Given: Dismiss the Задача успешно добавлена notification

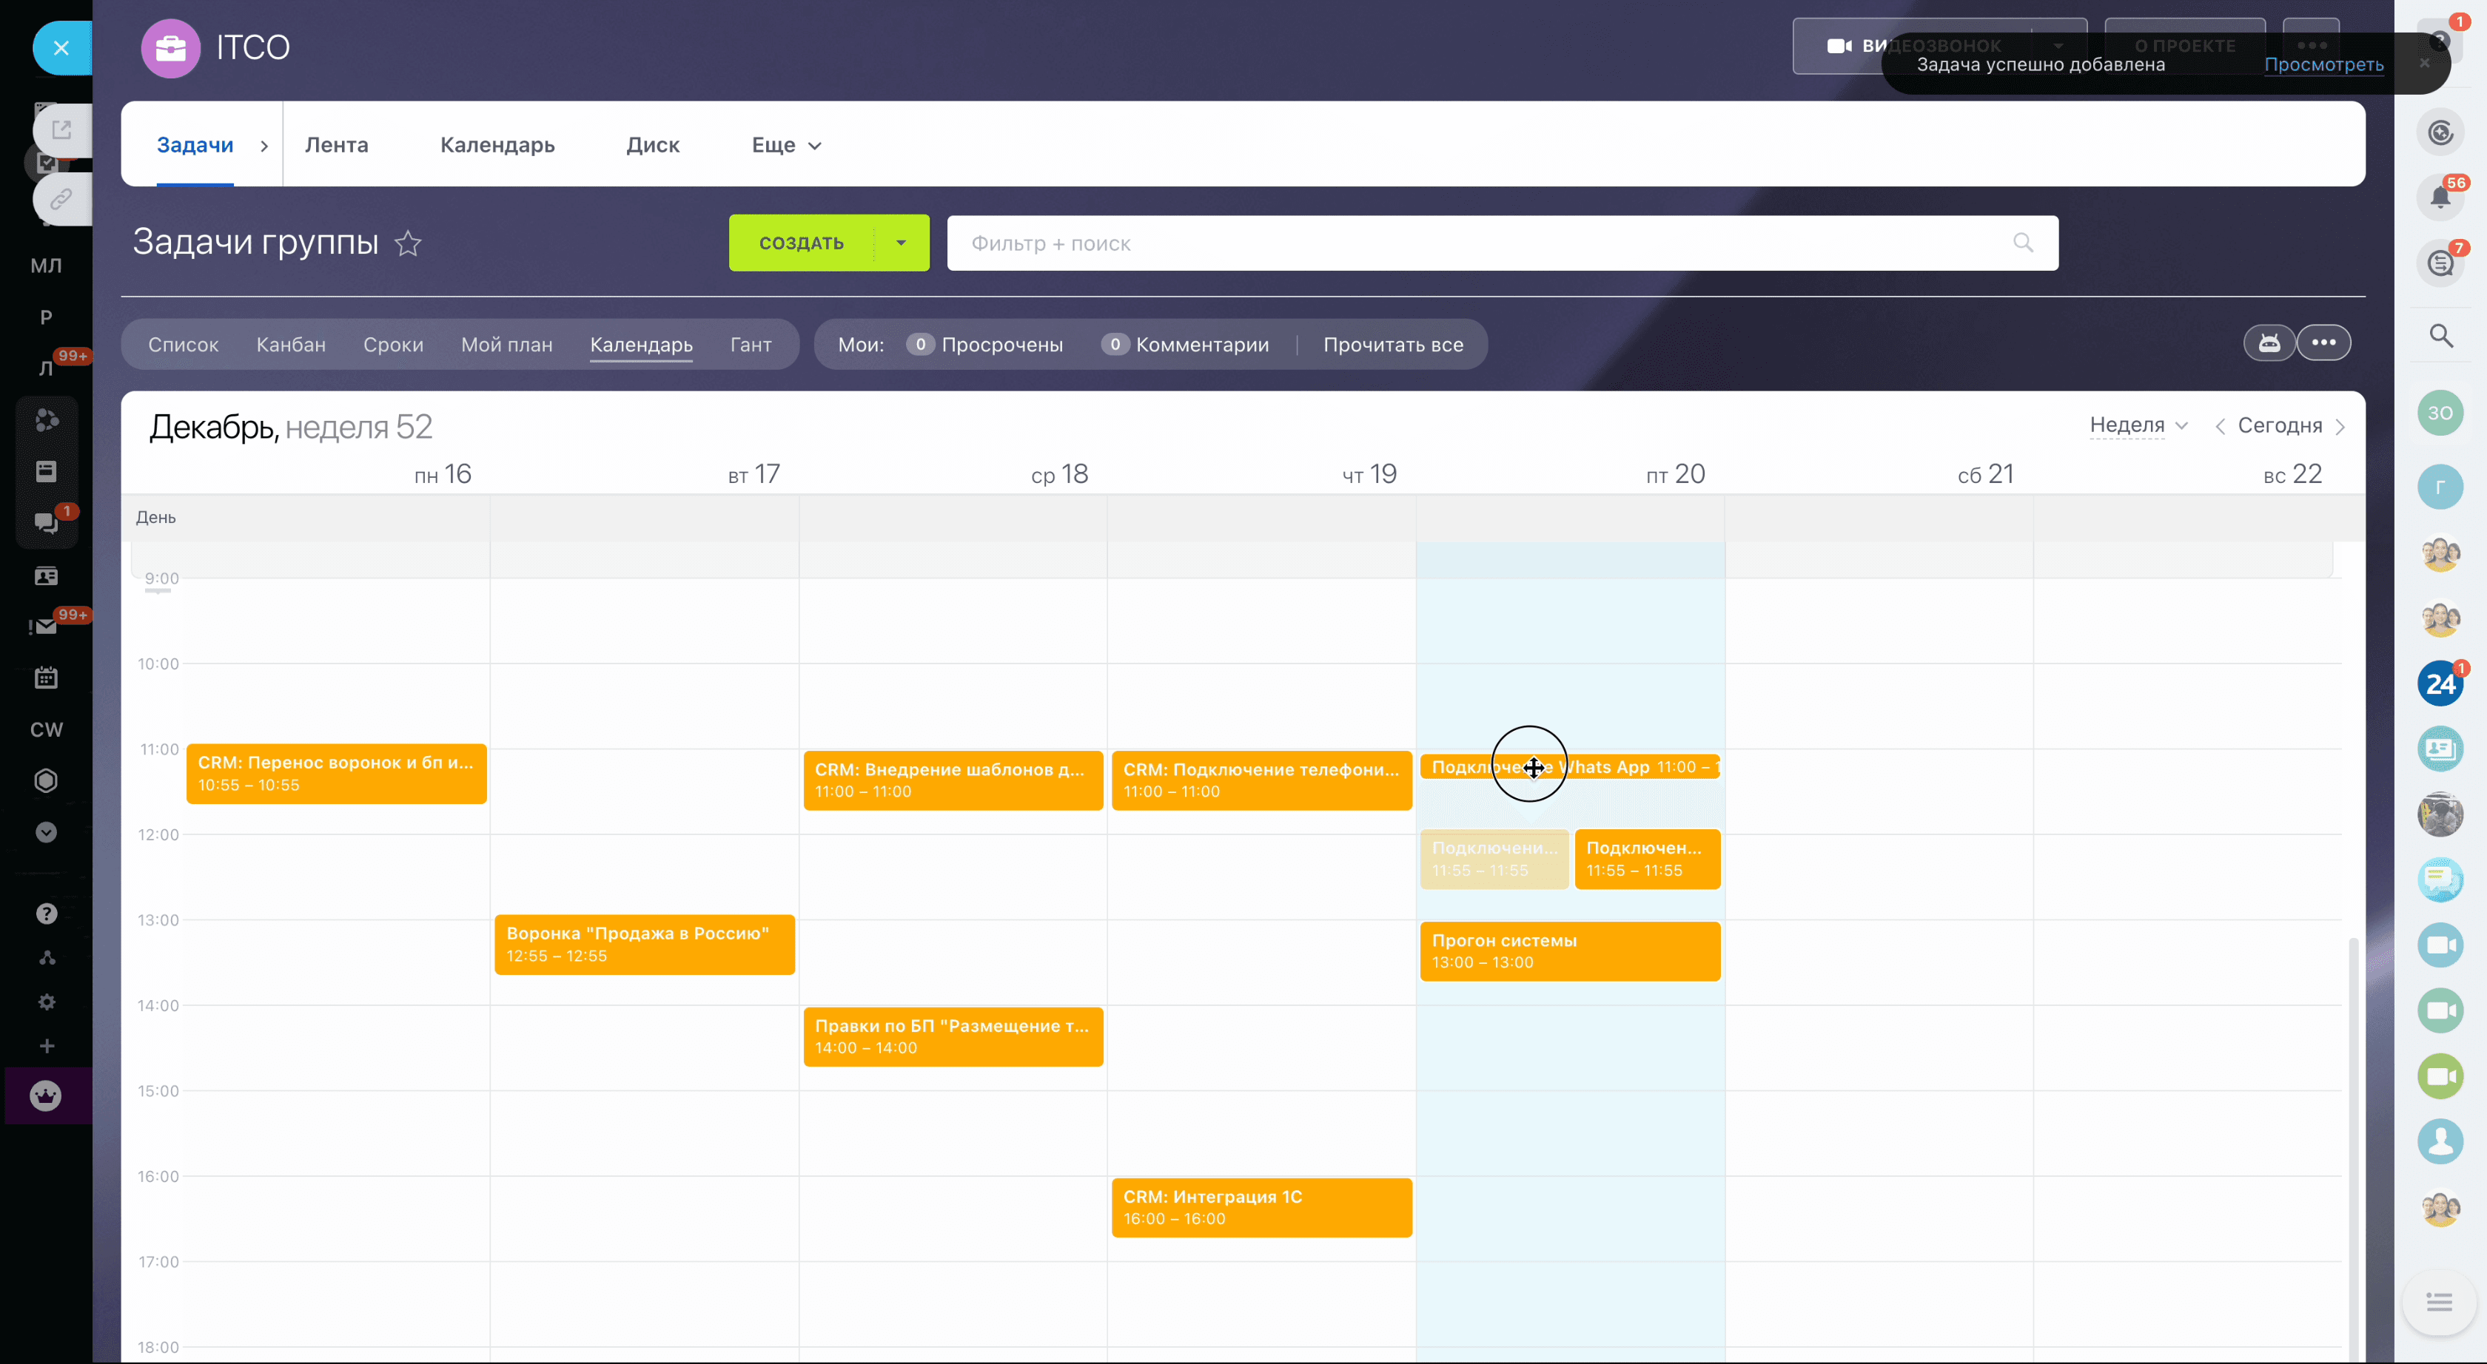Looking at the screenshot, I should click(2424, 64).
